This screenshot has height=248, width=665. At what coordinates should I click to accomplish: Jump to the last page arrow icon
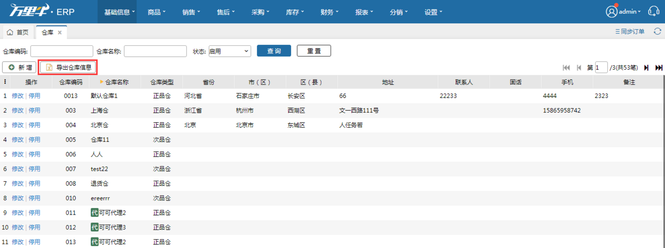tap(659, 68)
